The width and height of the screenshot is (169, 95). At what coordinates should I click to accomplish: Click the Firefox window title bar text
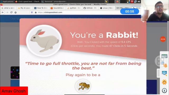(80, 4)
